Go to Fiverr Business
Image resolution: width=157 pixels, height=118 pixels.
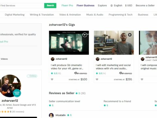(x=85, y=6)
